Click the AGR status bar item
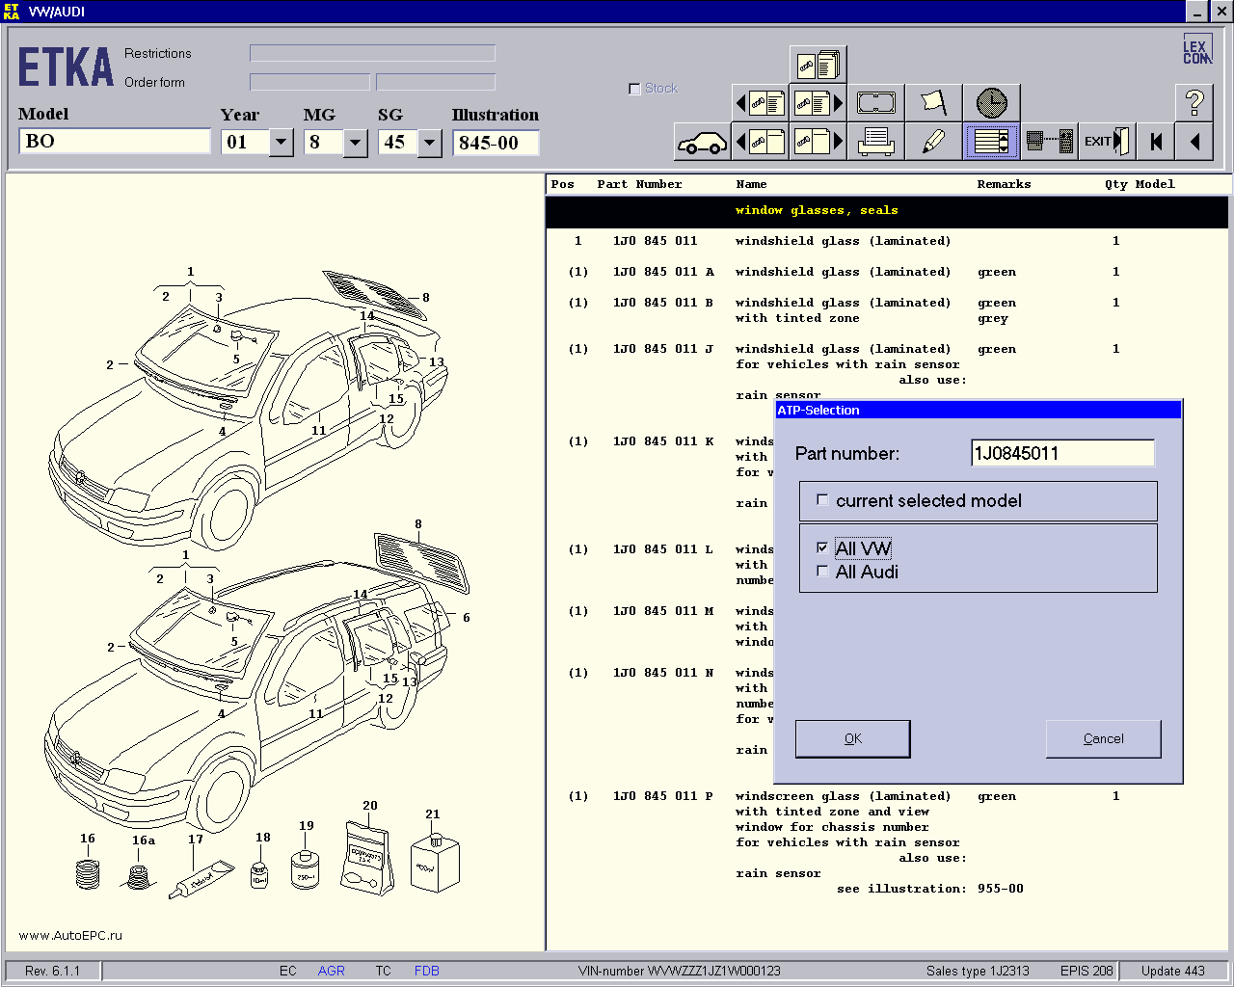The height and width of the screenshot is (987, 1234). [331, 971]
